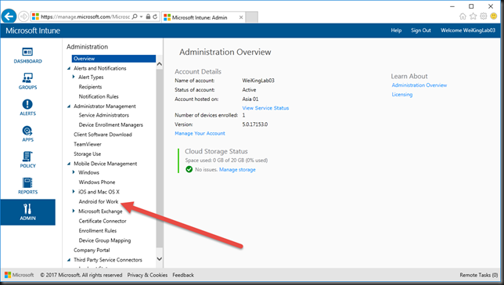Collapse the Alerts and Notifications node
Image resolution: width=504 pixels, height=285 pixels.
click(69, 68)
